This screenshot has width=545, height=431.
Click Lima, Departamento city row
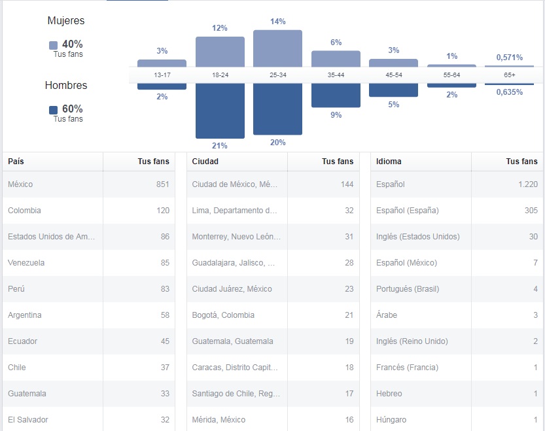pos(273,211)
